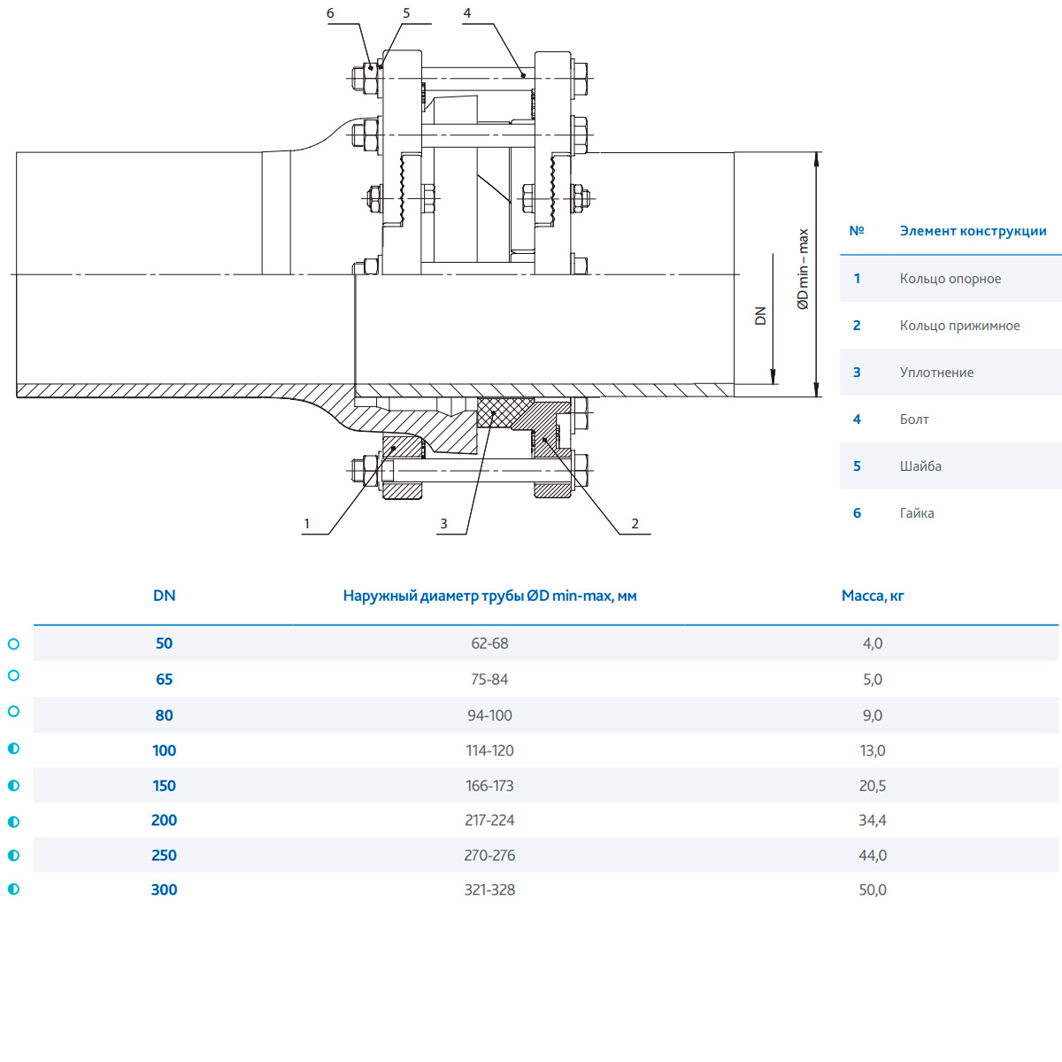This screenshot has height=1062, width=1062.
Task: Click the half-filled circle beside DN 300
Action: 13,889
